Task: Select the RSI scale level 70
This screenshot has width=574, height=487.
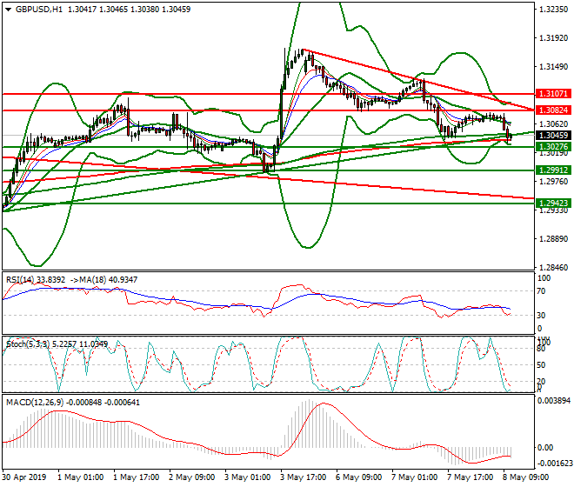Action: 541,291
